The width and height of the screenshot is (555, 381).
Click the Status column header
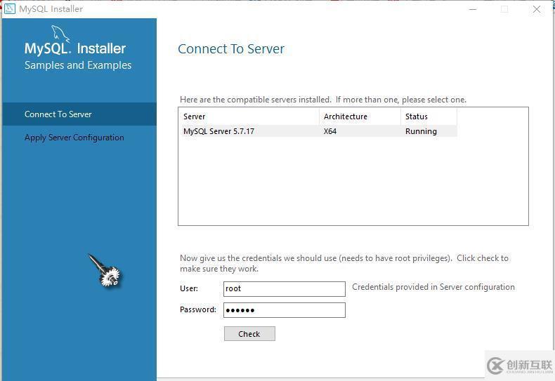429,116
